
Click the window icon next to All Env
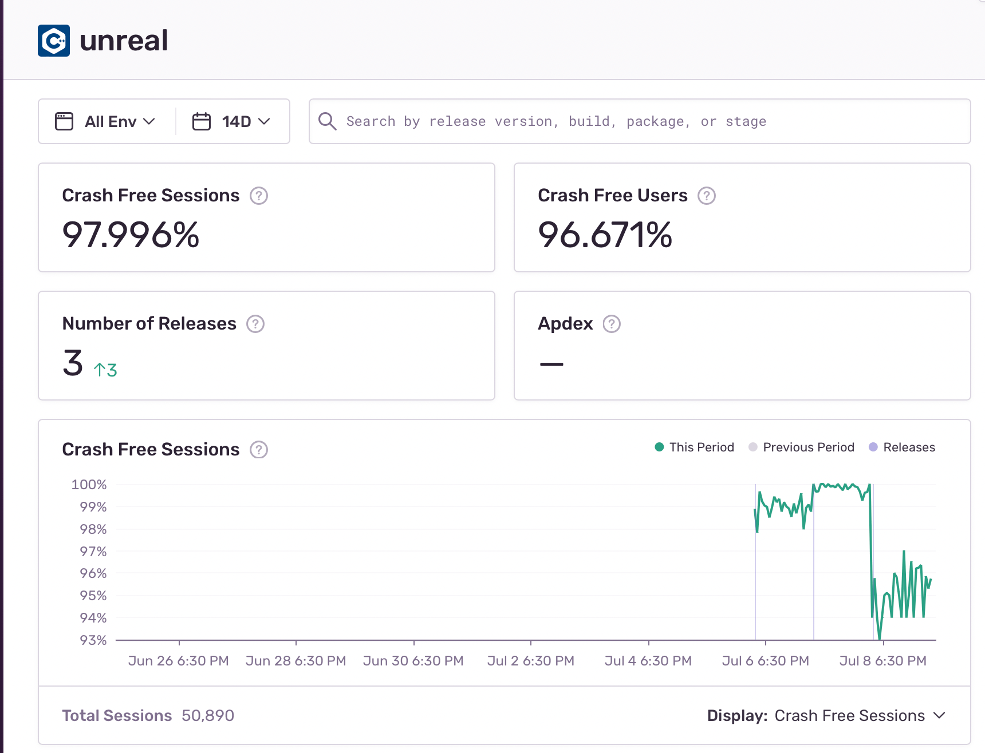64,121
